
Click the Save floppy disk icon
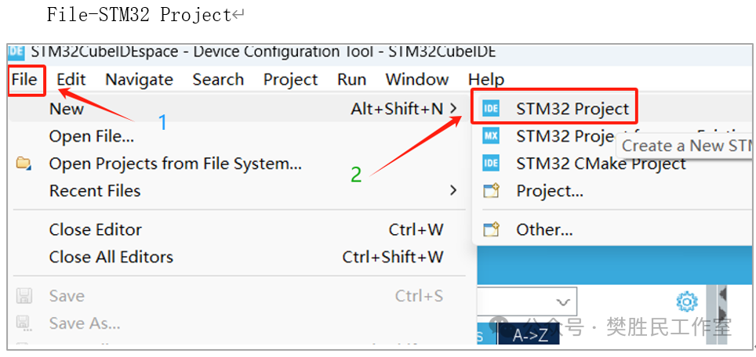point(24,295)
